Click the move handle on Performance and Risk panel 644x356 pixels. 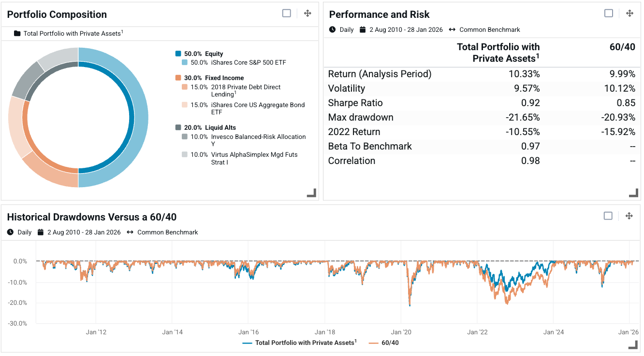point(629,13)
